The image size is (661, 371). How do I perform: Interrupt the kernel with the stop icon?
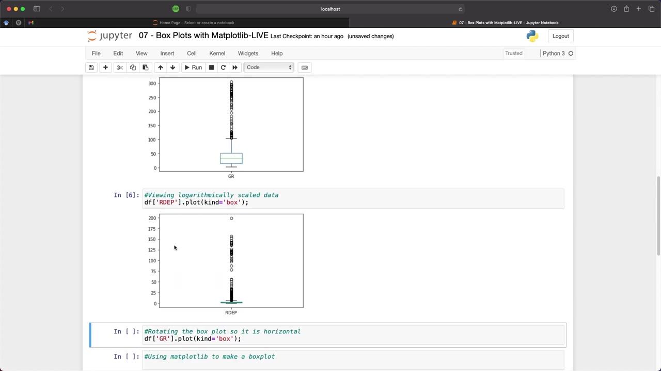(211, 68)
